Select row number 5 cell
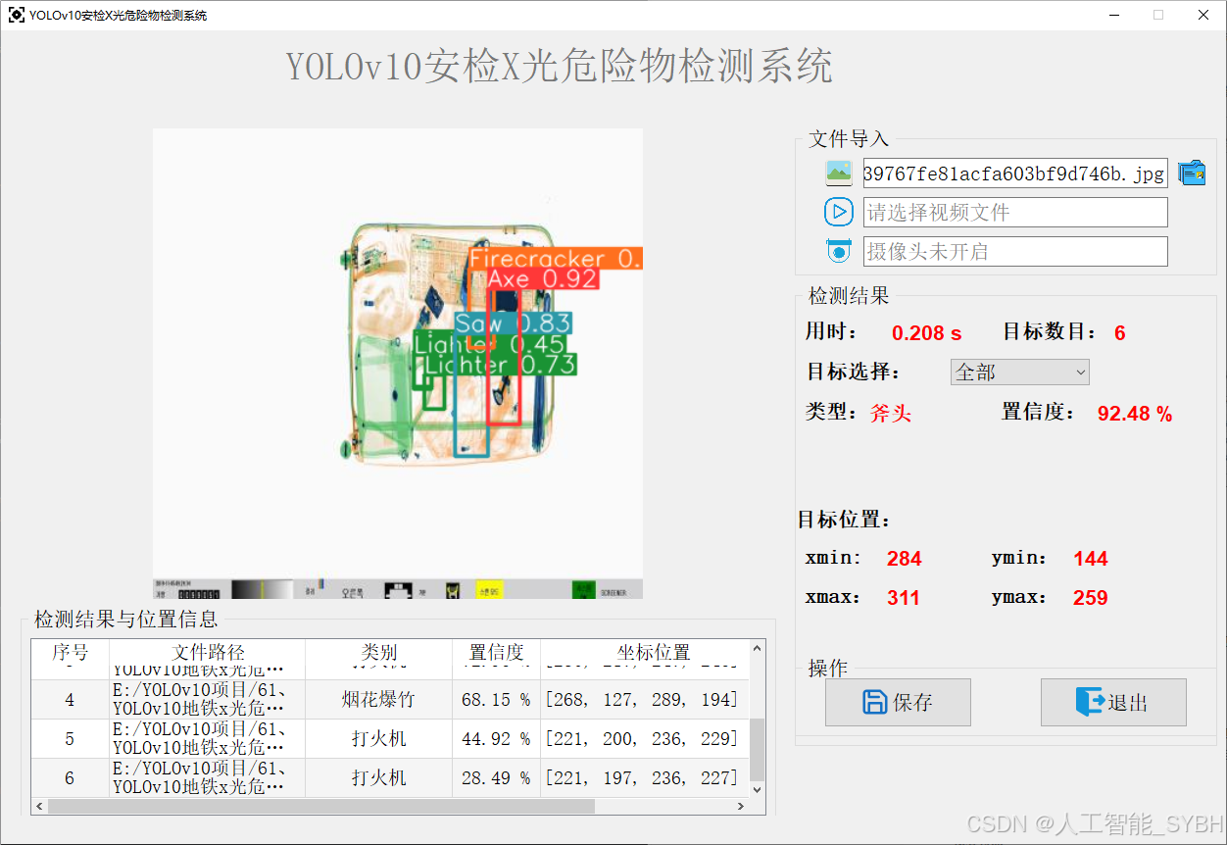 (70, 739)
